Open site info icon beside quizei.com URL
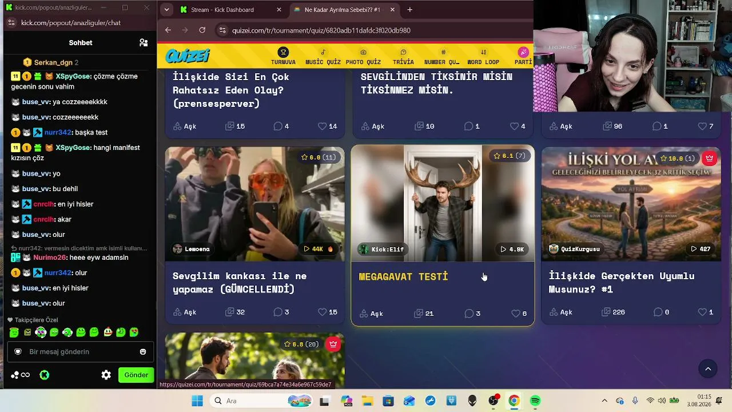732x412 pixels. [223, 30]
